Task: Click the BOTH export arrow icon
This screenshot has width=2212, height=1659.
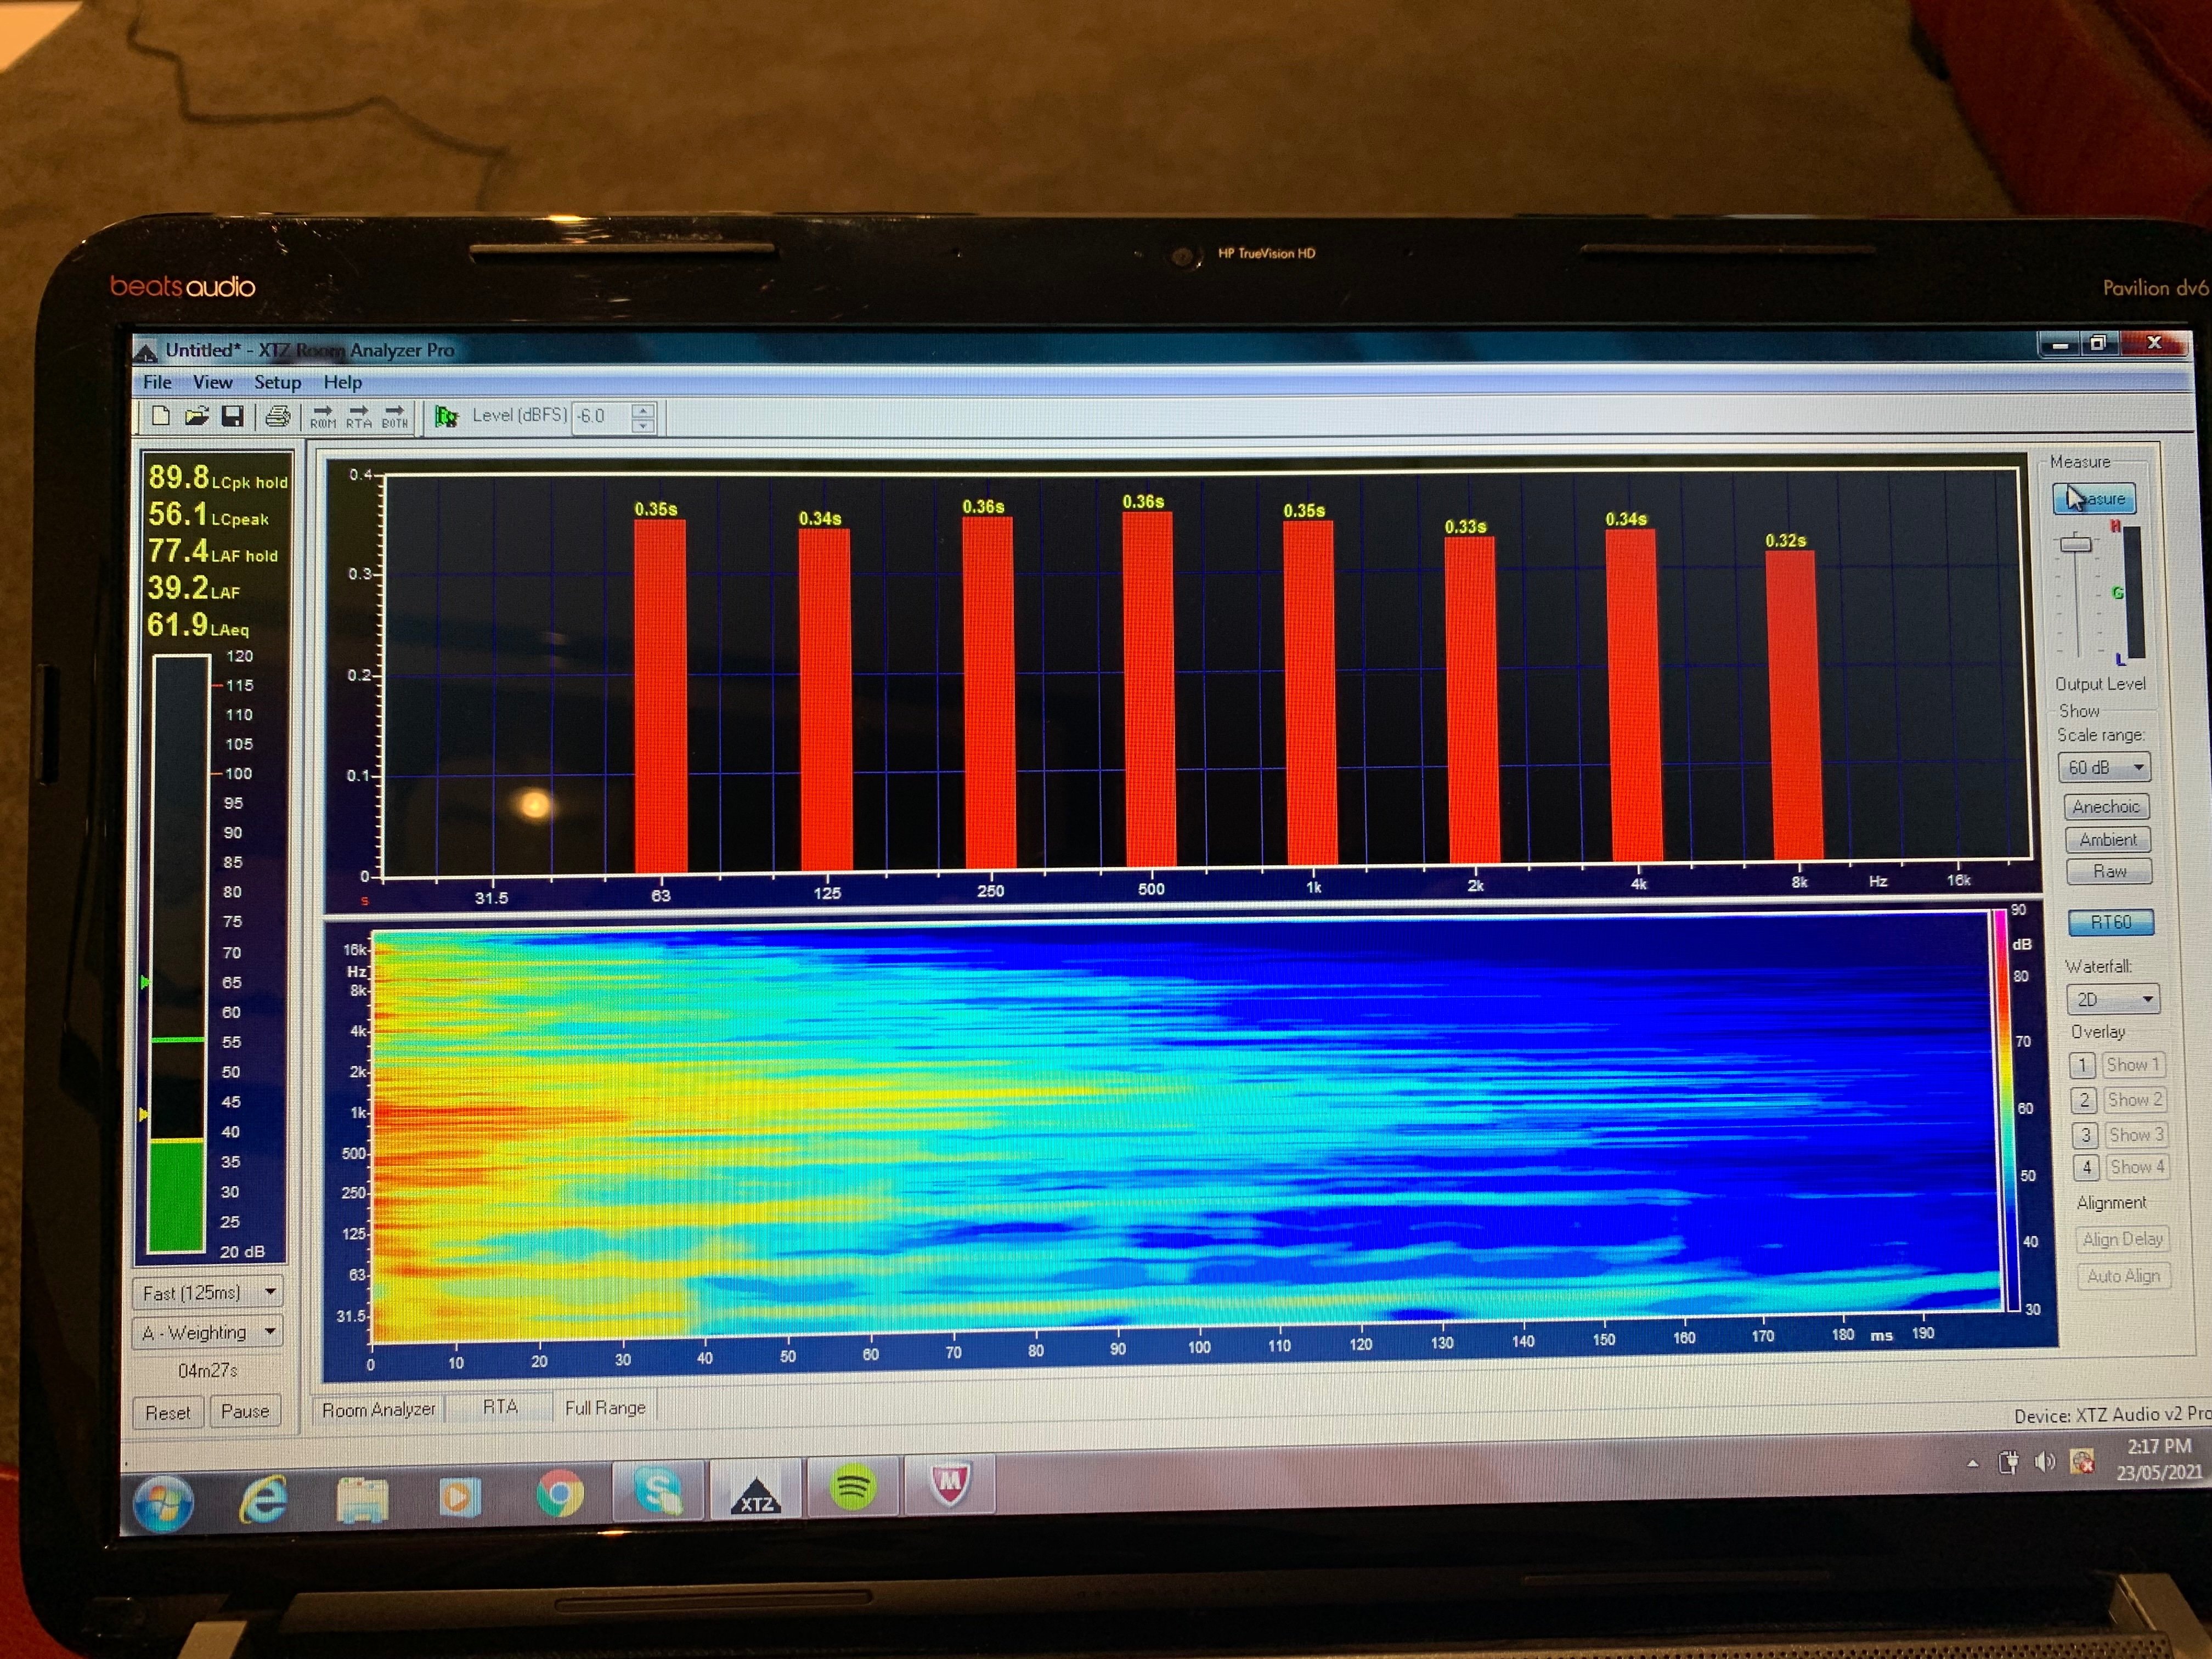Action: (395, 416)
